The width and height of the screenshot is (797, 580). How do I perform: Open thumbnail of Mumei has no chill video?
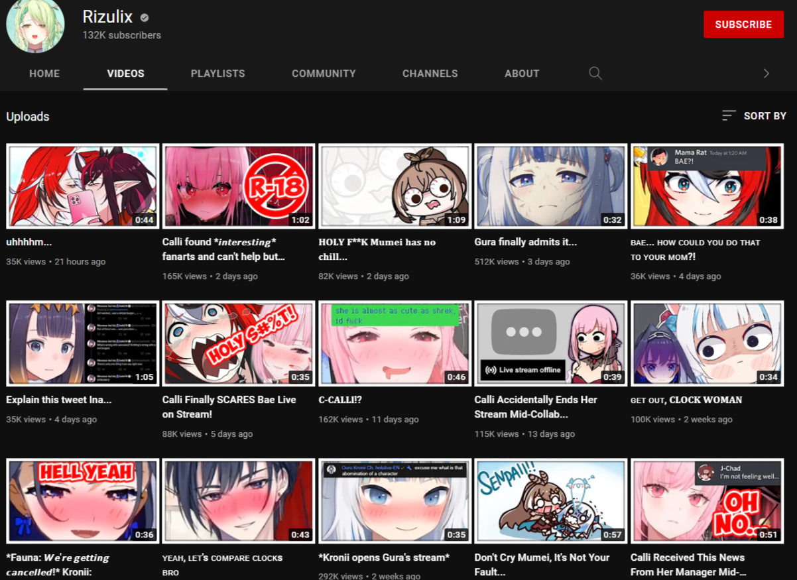(395, 186)
